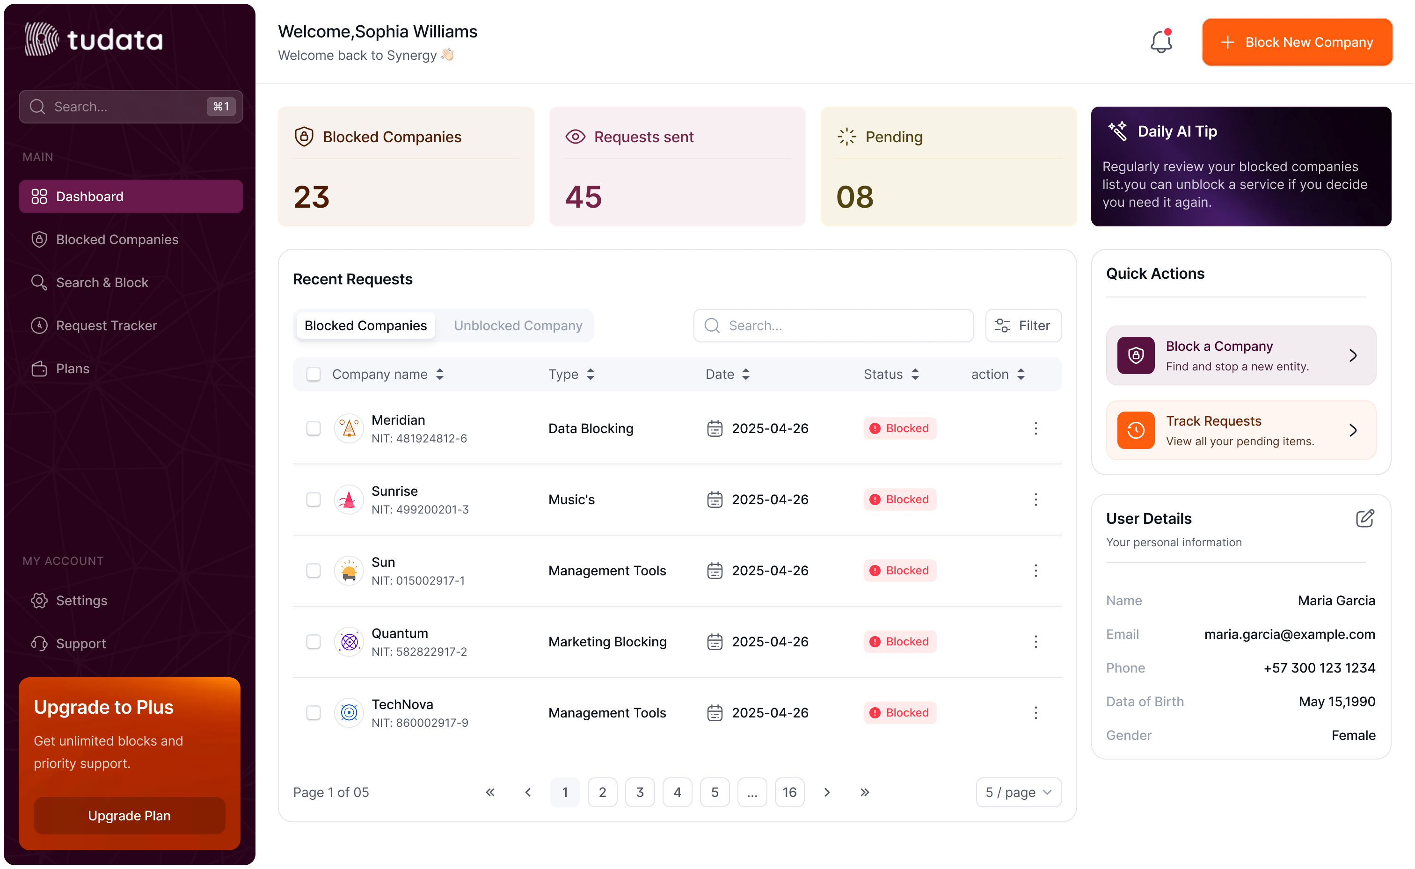The width and height of the screenshot is (1415, 869).
Task: Select the TechNova row checkbox
Action: (314, 713)
